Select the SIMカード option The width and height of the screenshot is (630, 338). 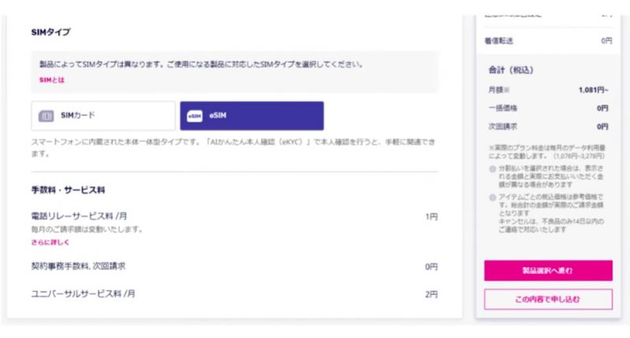[x=103, y=116]
